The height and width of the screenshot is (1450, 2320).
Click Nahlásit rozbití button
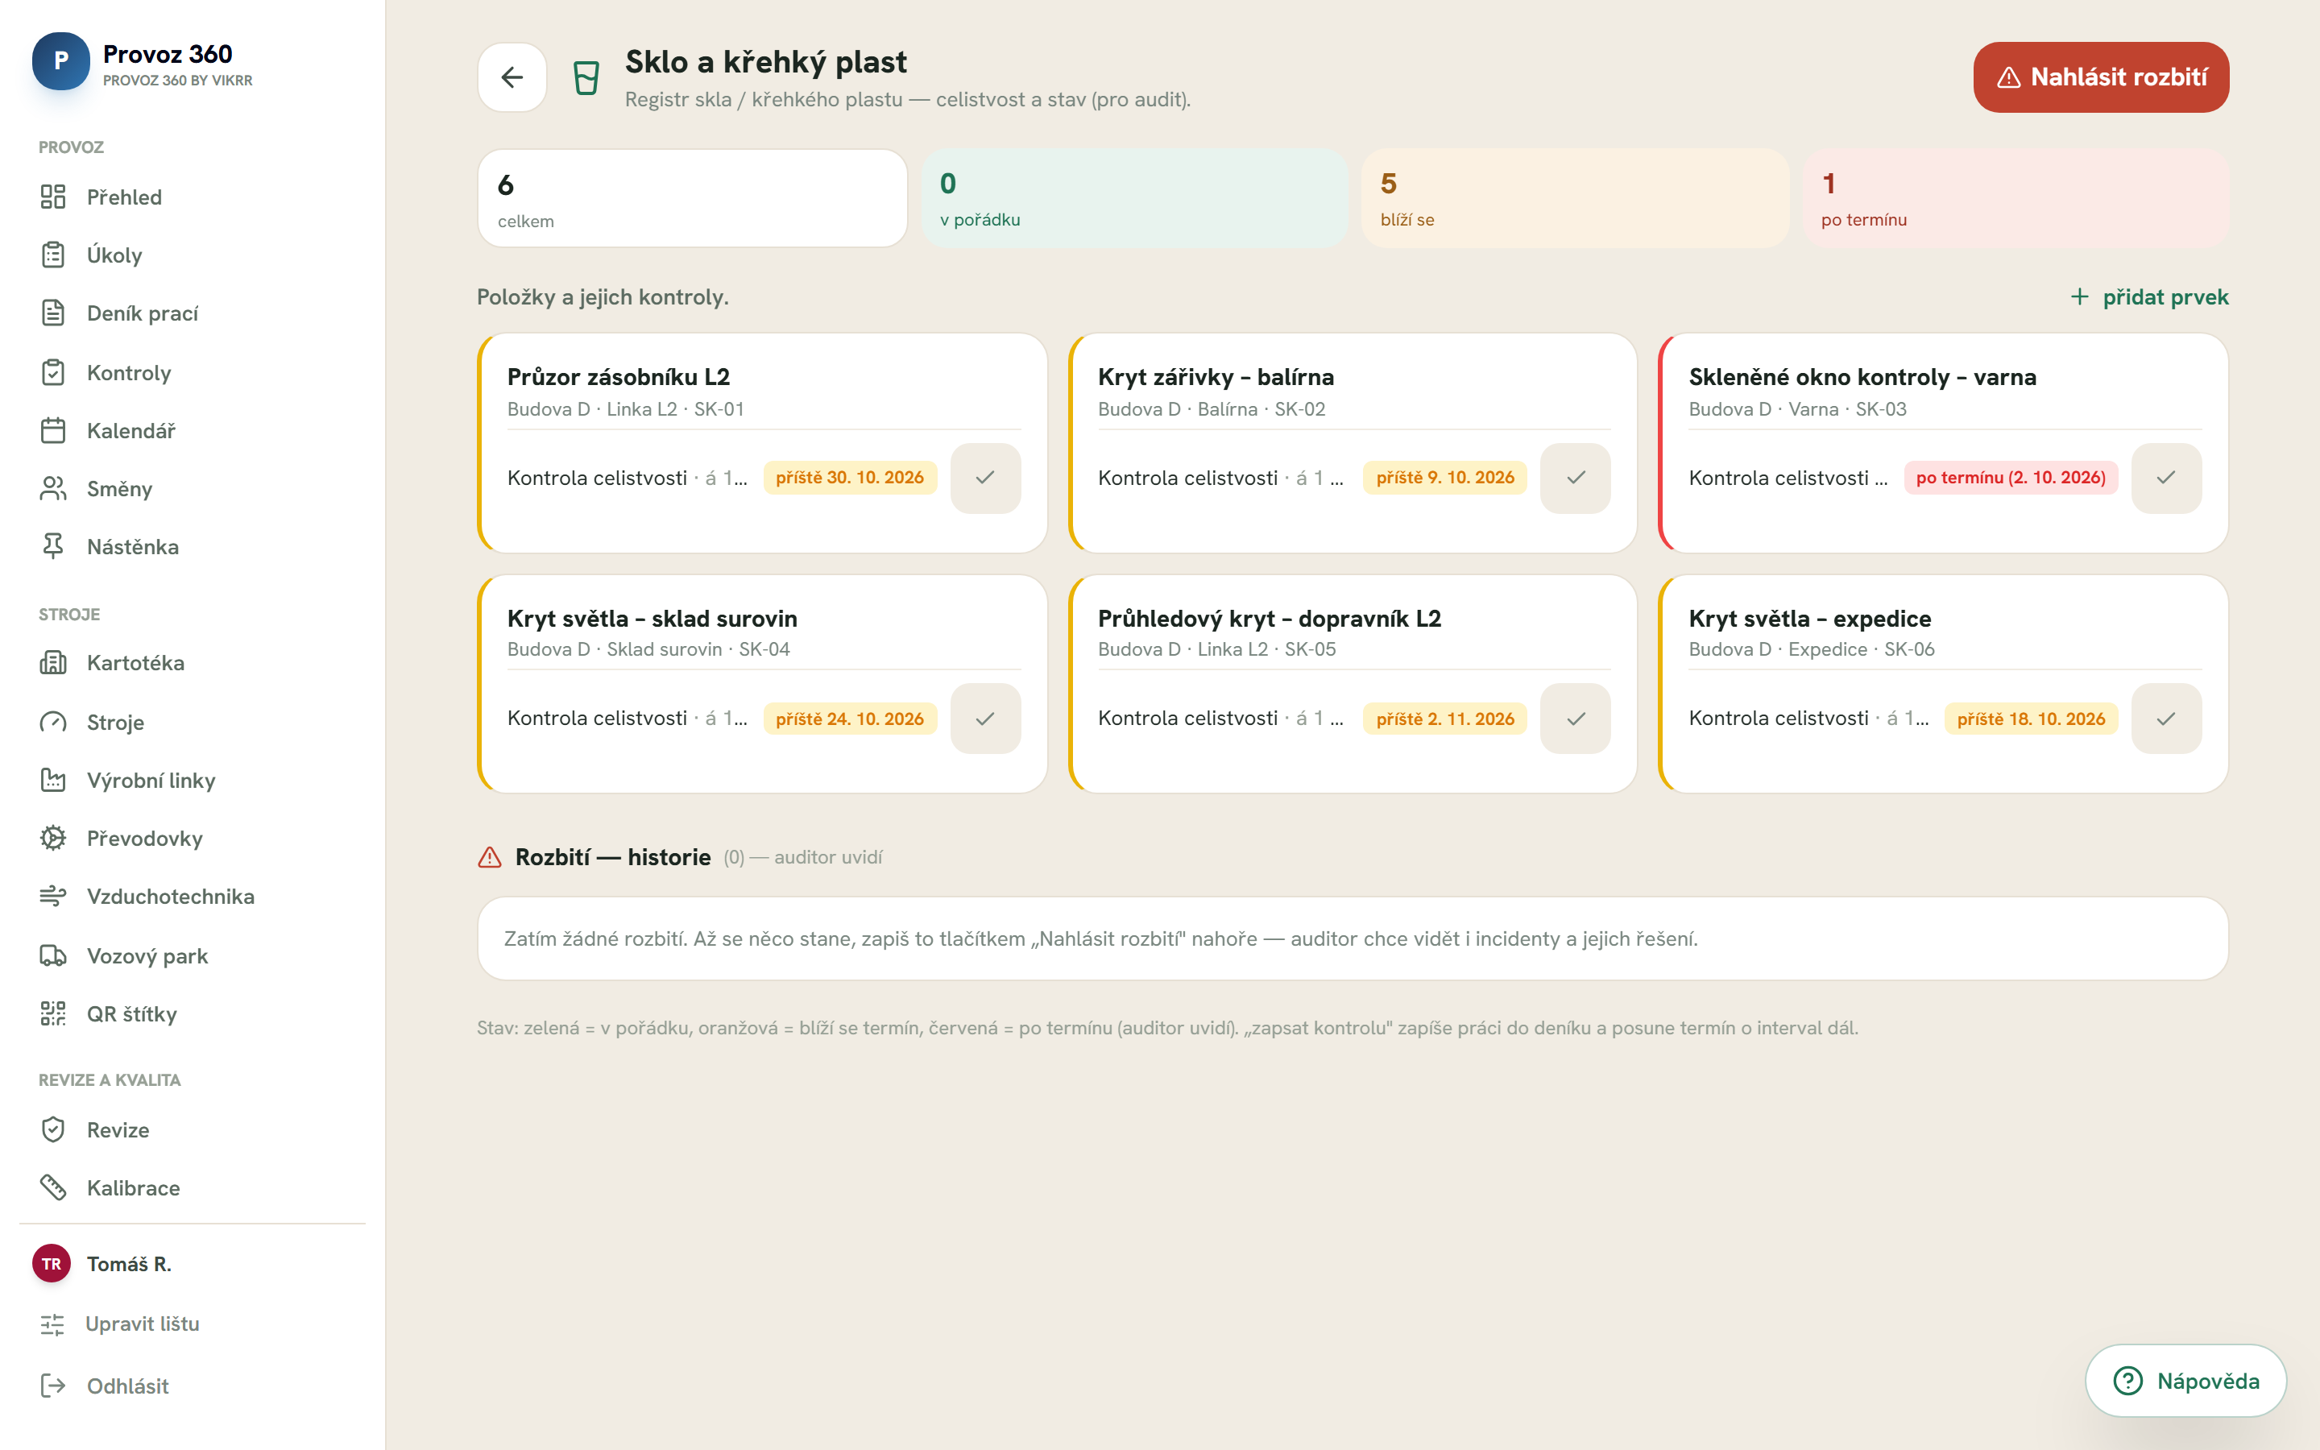coord(2100,77)
